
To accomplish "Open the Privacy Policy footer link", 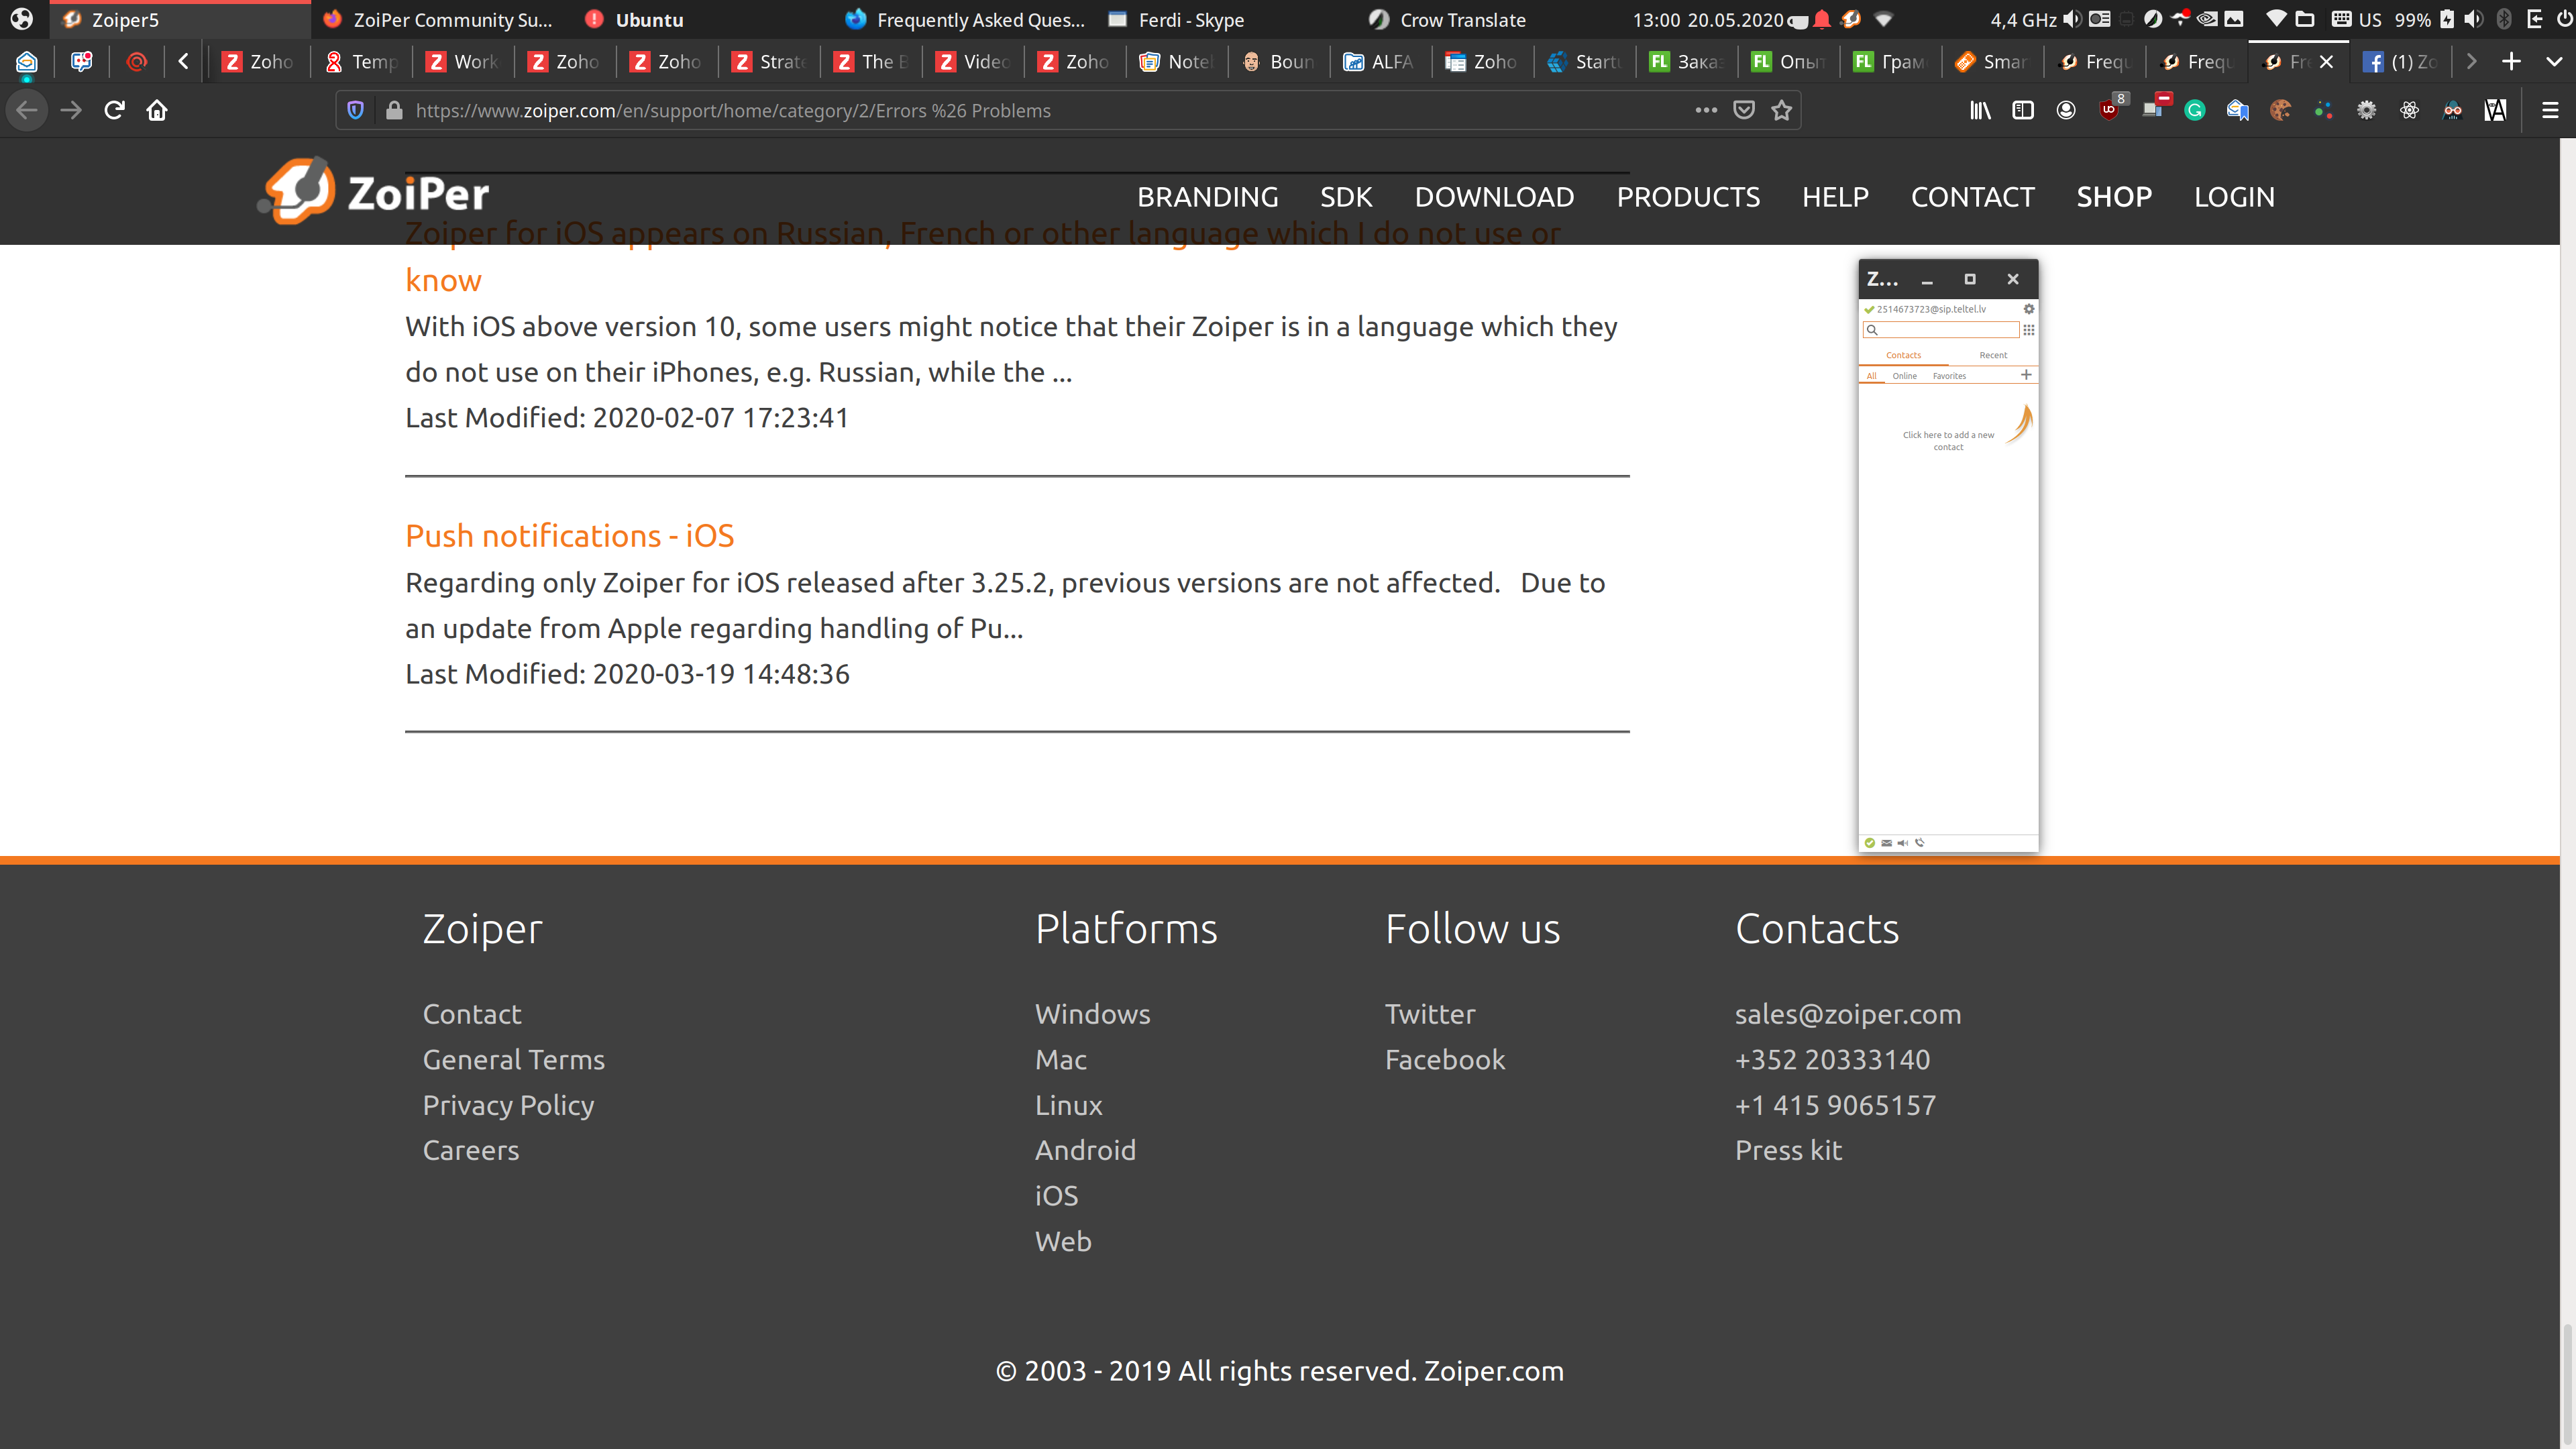I will click(508, 1105).
